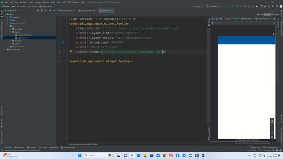Click the Profile app icon
Viewport: 283px width, 159px height.
(x=245, y=7)
